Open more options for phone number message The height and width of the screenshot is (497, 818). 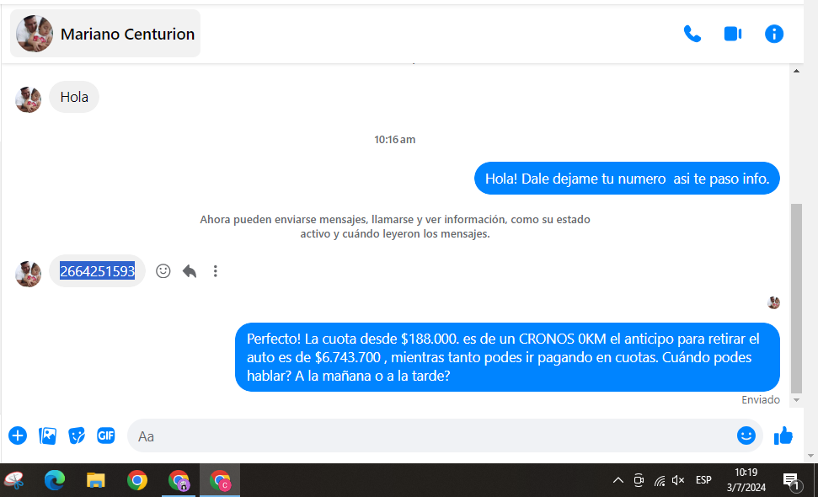click(216, 271)
